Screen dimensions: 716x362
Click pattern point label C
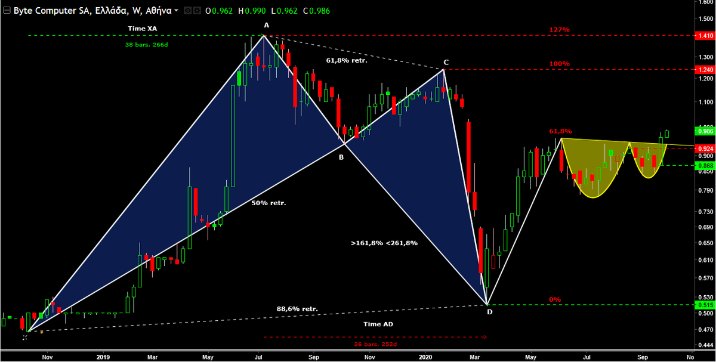tap(446, 62)
